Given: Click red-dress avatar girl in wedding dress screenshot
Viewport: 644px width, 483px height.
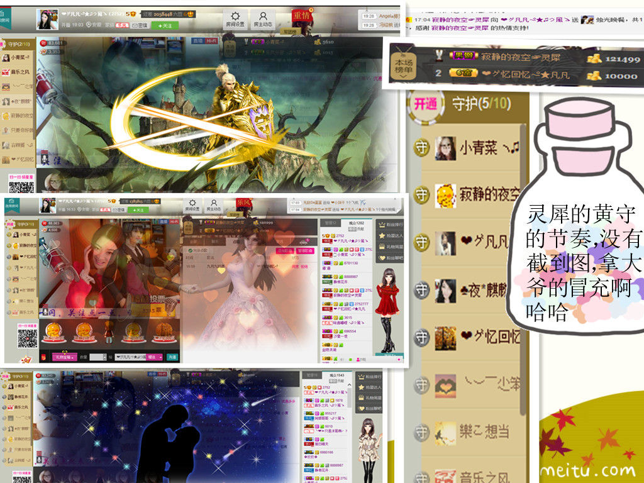Looking at the screenshot, I should pyautogui.click(x=387, y=310).
